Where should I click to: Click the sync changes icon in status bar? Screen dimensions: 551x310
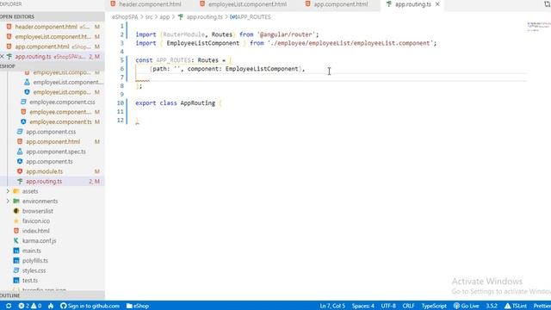point(9,306)
